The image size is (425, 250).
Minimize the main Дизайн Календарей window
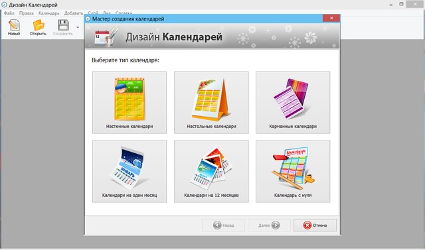point(391,5)
